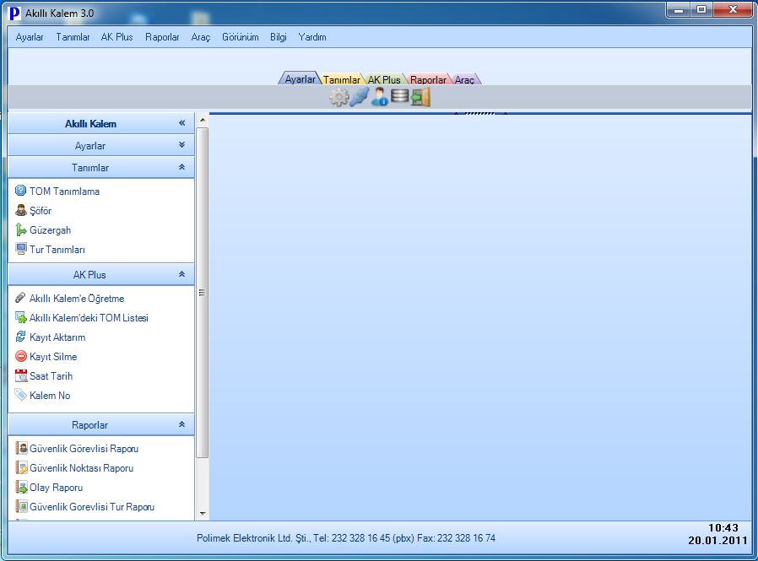Image resolution: width=758 pixels, height=561 pixels.
Task: Open the Bilgi menu
Action: click(279, 37)
